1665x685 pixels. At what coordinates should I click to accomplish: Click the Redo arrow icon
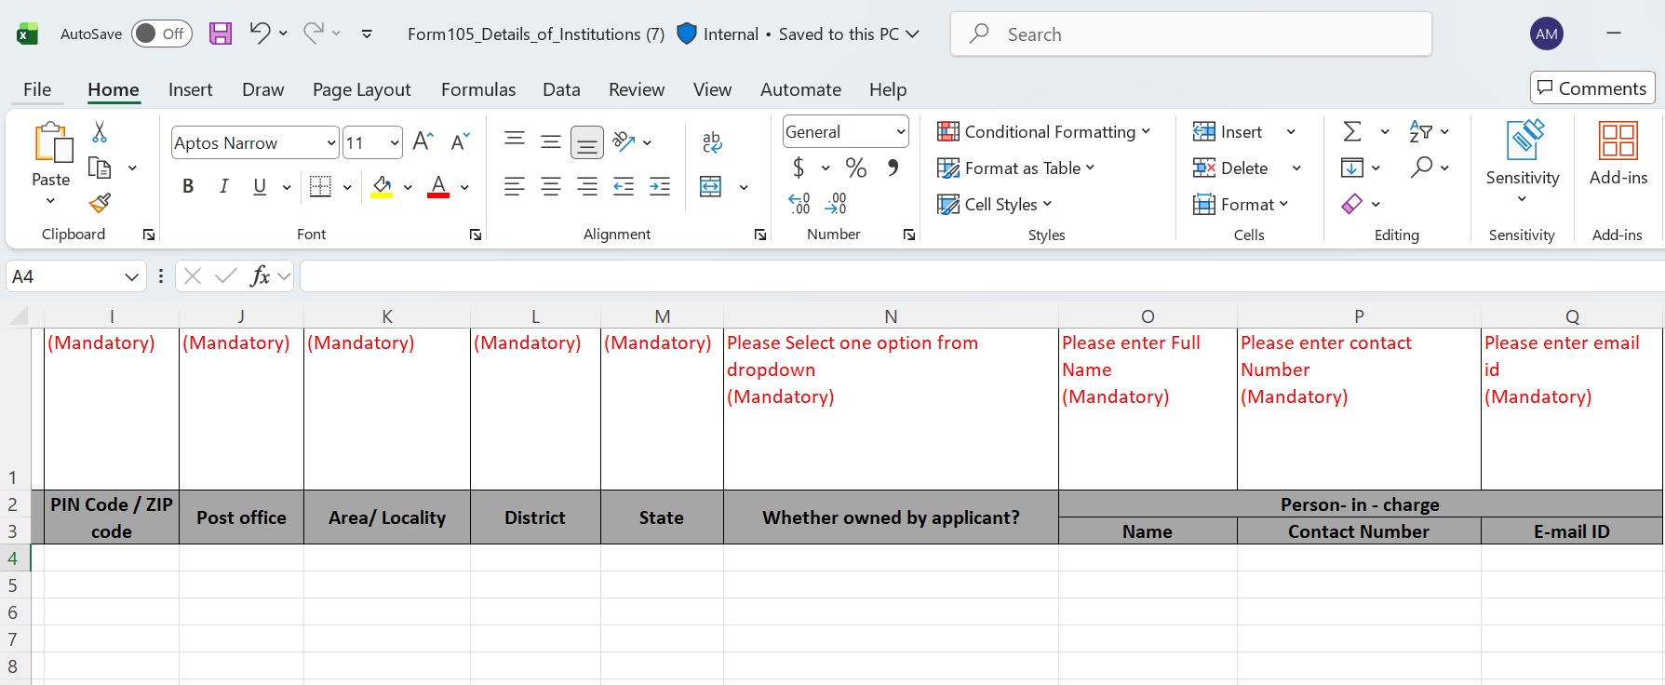click(314, 34)
